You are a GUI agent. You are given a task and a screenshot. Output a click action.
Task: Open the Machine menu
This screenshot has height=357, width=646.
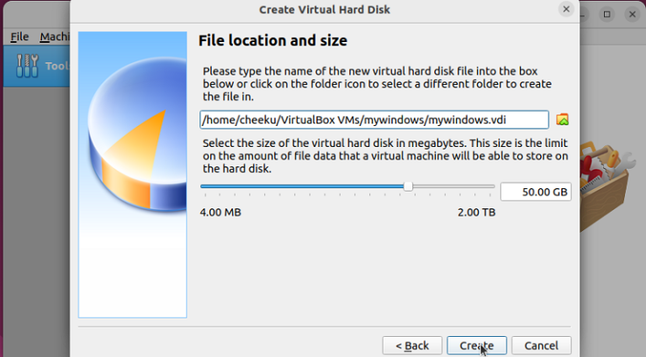[x=55, y=37]
